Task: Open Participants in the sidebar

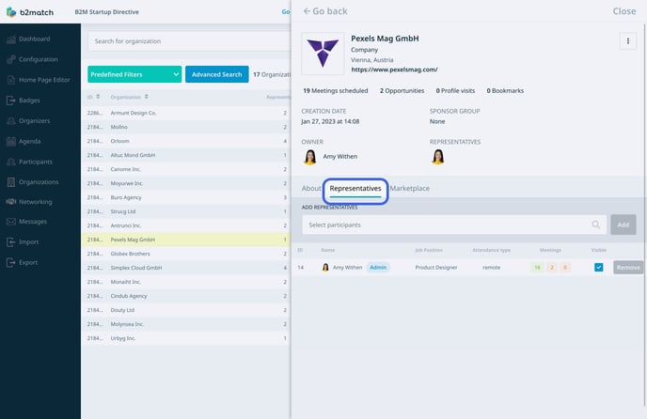Action: coord(37,162)
